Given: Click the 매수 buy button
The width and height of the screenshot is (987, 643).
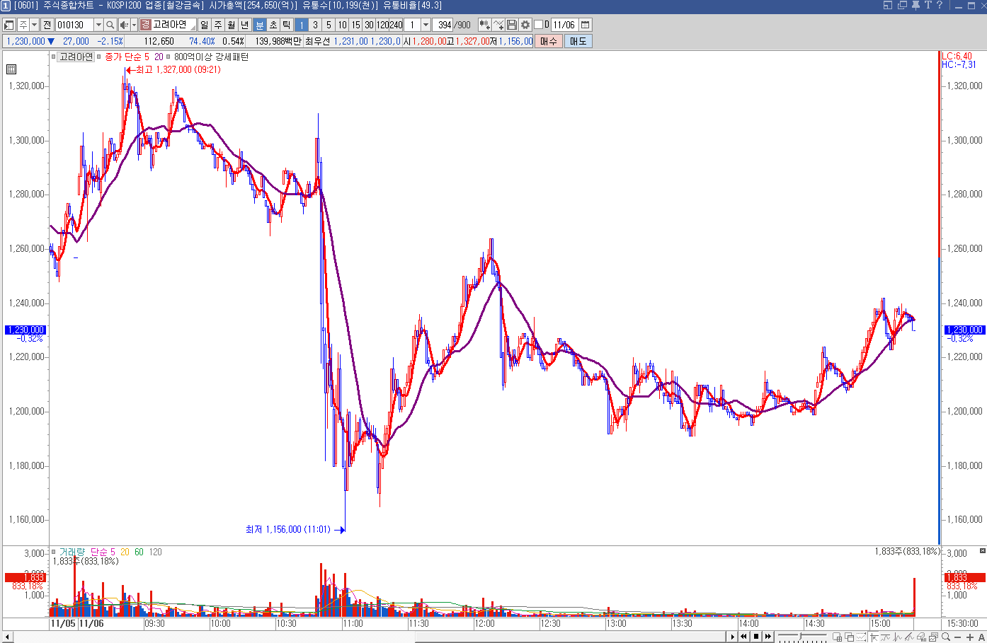Looking at the screenshot, I should pyautogui.click(x=549, y=41).
